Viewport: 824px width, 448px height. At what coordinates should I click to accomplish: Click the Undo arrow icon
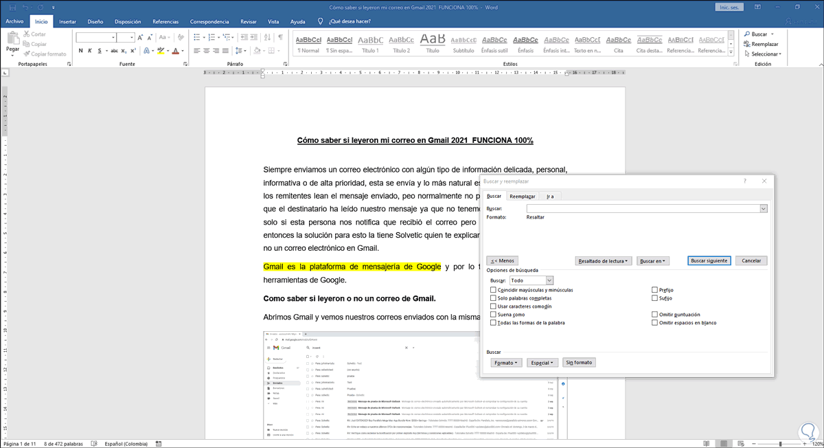(25, 7)
